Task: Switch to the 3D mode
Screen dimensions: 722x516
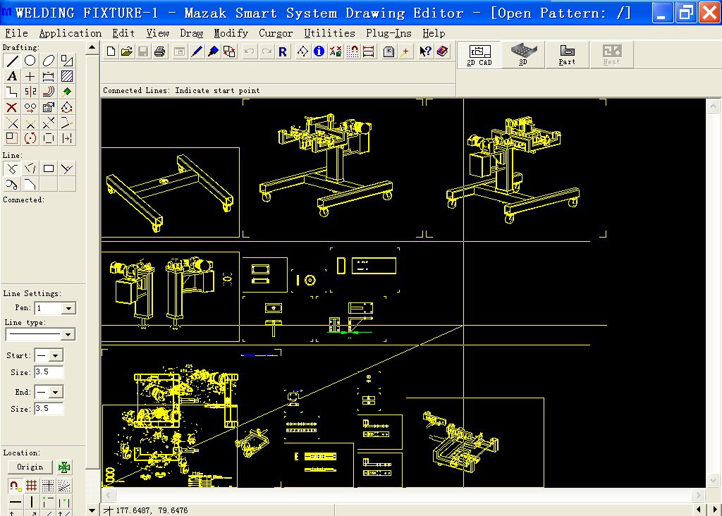Action: 523,55
